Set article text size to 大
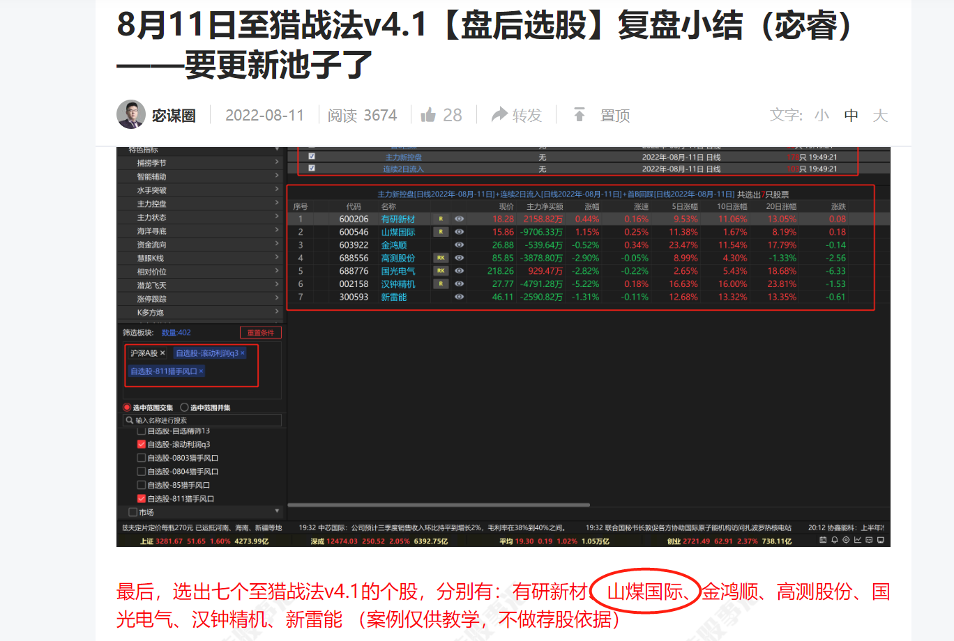 [x=880, y=115]
